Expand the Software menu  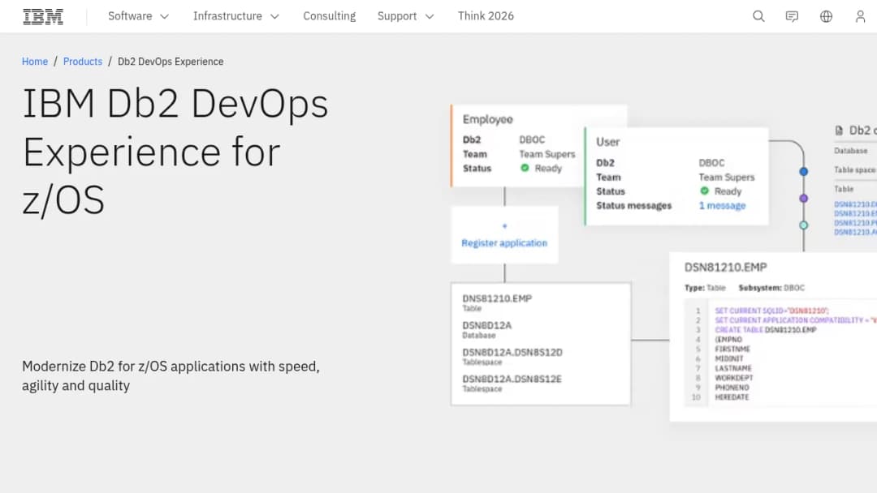point(138,16)
